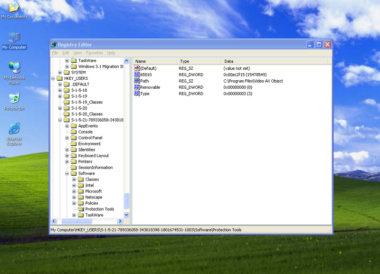Select the My Network Places desktop icon
Image resolution: width=380 pixels, height=274 pixels.
click(x=14, y=73)
